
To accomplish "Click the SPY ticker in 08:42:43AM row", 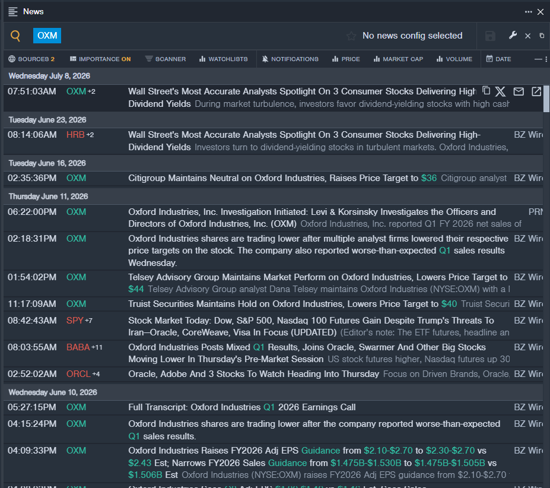I will pos(75,321).
